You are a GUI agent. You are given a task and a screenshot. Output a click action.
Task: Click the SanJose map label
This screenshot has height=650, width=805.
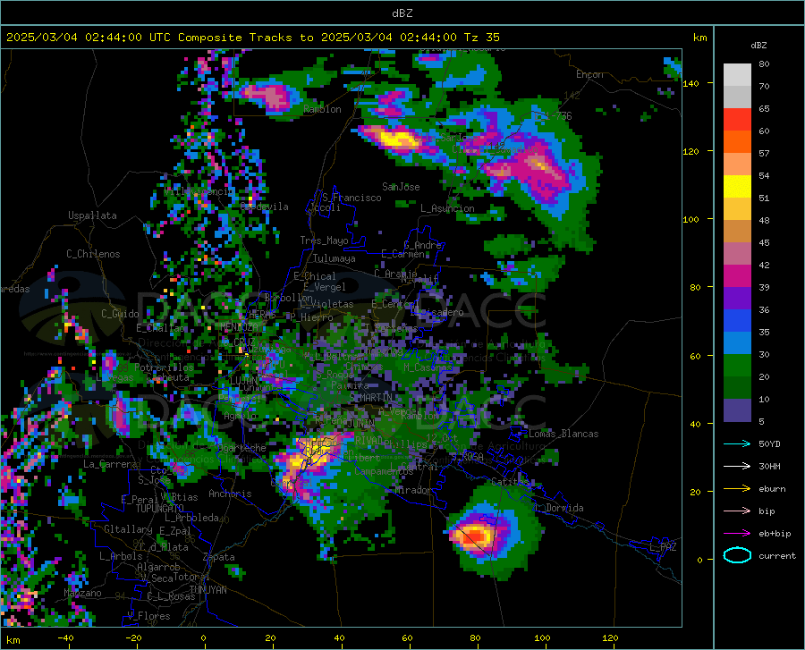401,187
